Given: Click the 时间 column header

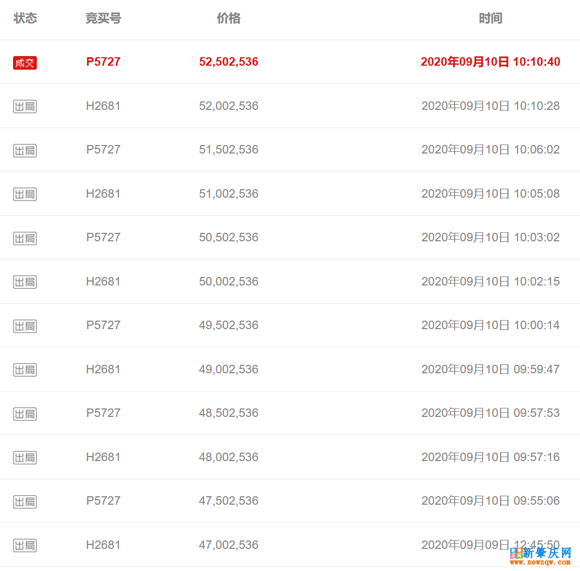Looking at the screenshot, I should 490,19.
